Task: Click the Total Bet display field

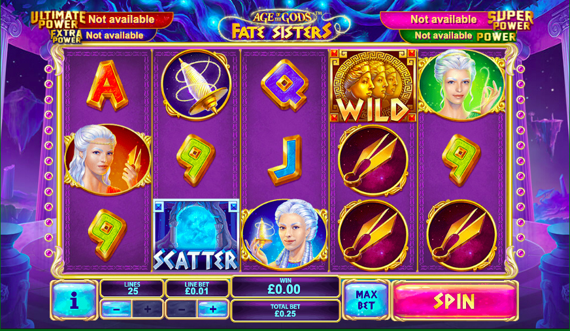Action: 285,310
